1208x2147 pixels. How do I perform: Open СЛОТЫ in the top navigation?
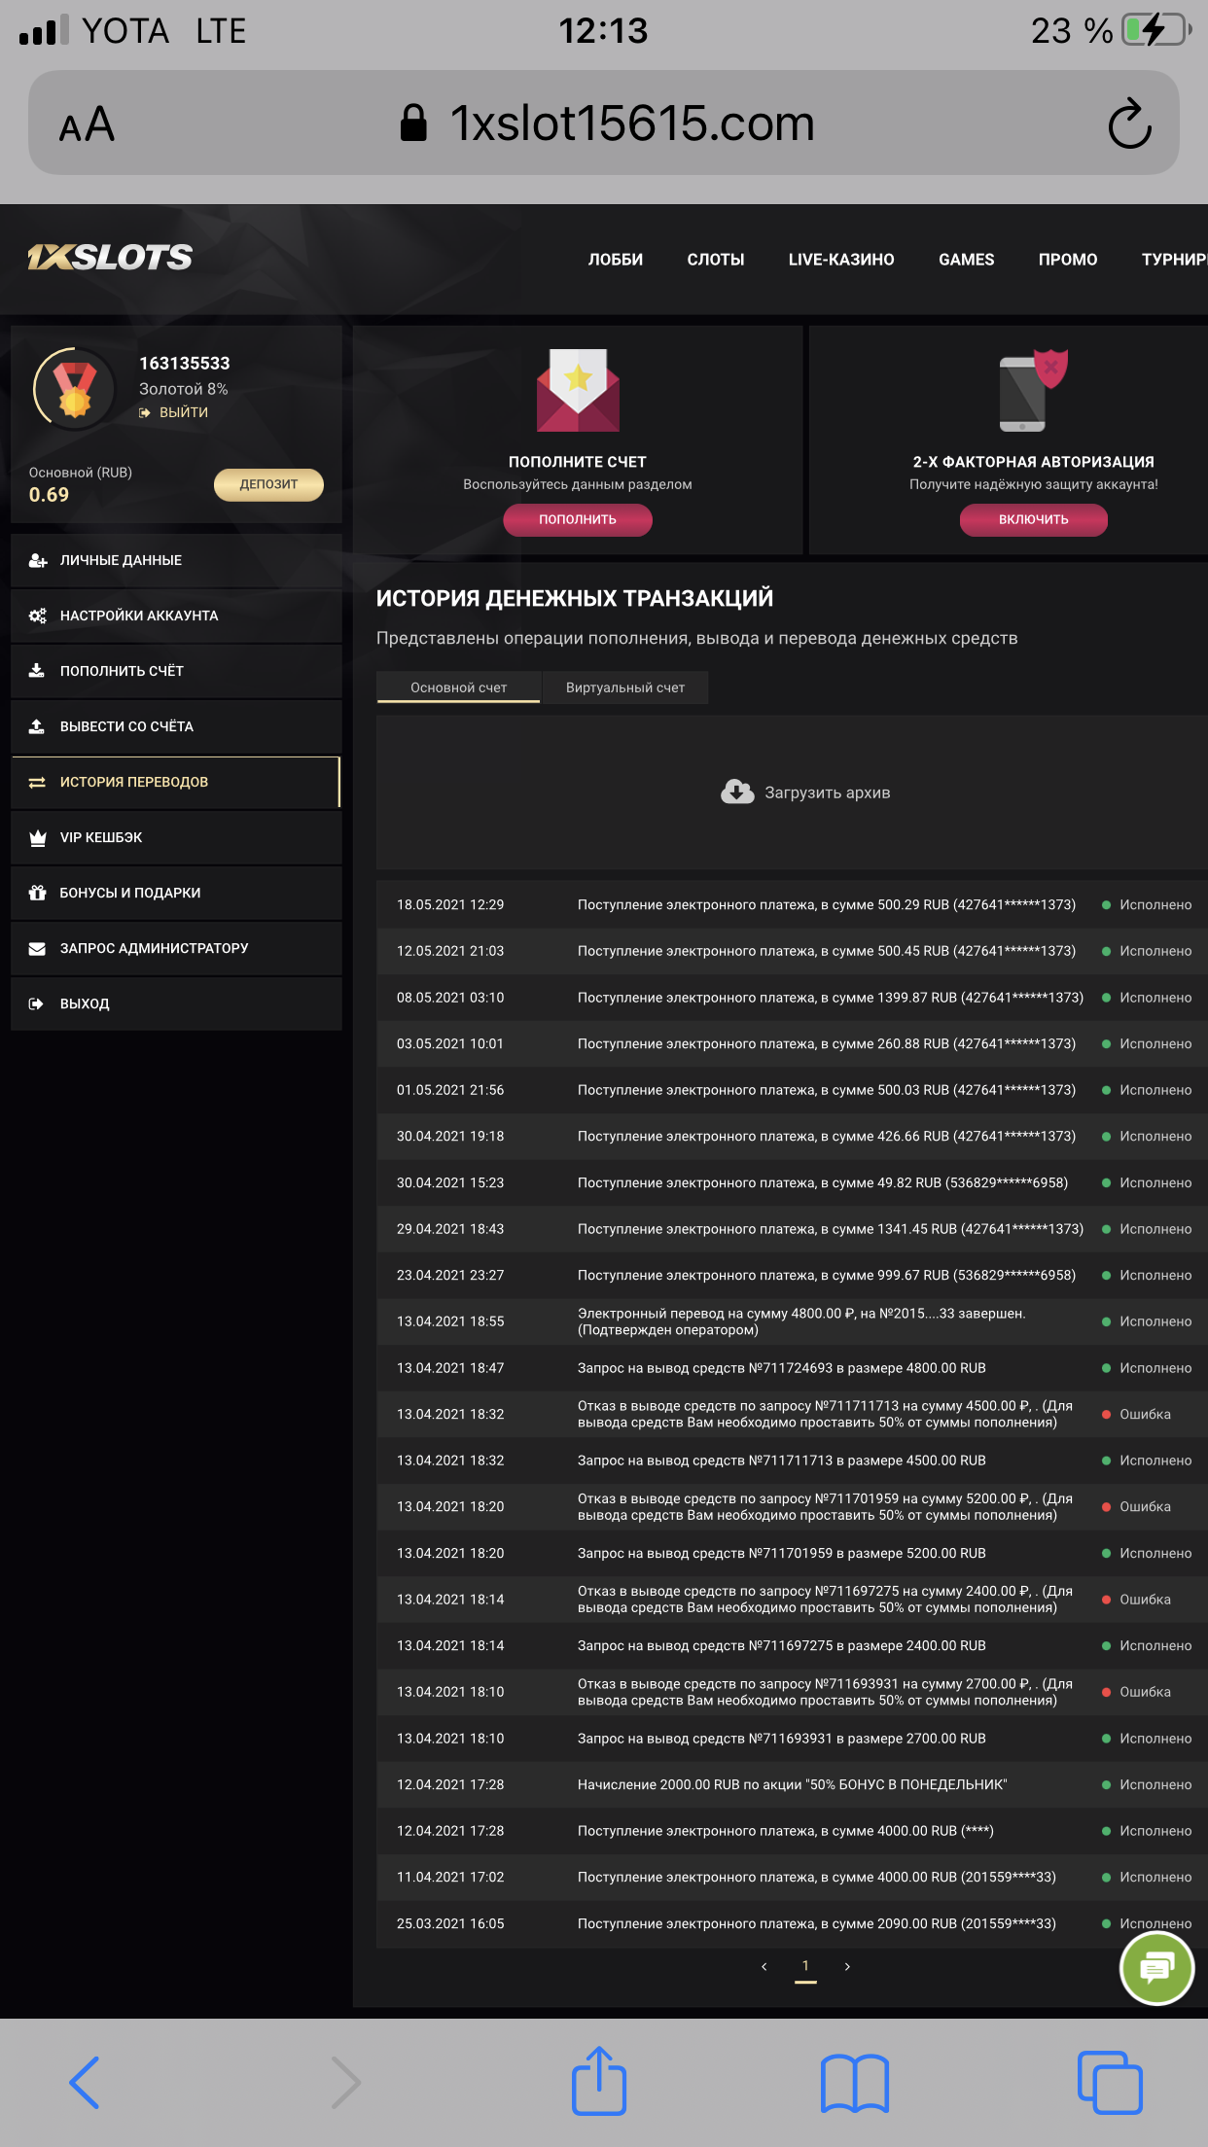coord(715,260)
